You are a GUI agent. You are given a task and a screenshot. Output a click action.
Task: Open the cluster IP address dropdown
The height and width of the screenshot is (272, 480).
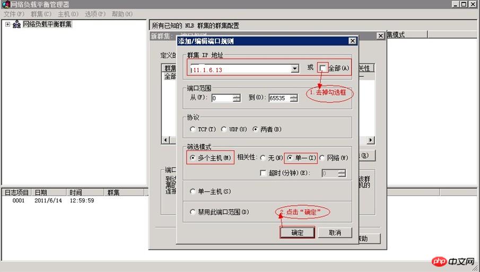tap(295, 68)
